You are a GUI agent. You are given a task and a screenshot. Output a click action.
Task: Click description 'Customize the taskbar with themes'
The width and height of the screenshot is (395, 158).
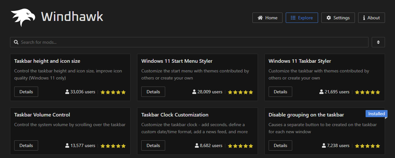(x=319, y=74)
